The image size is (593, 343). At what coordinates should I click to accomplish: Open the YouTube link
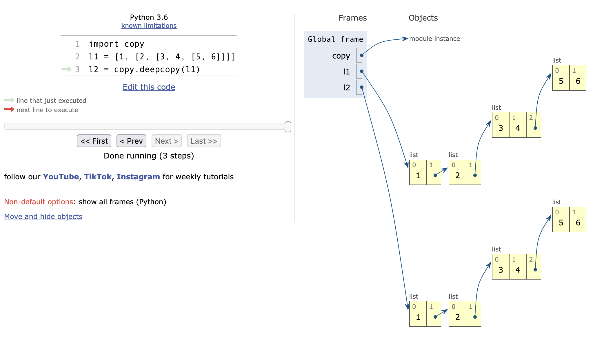pyautogui.click(x=61, y=177)
